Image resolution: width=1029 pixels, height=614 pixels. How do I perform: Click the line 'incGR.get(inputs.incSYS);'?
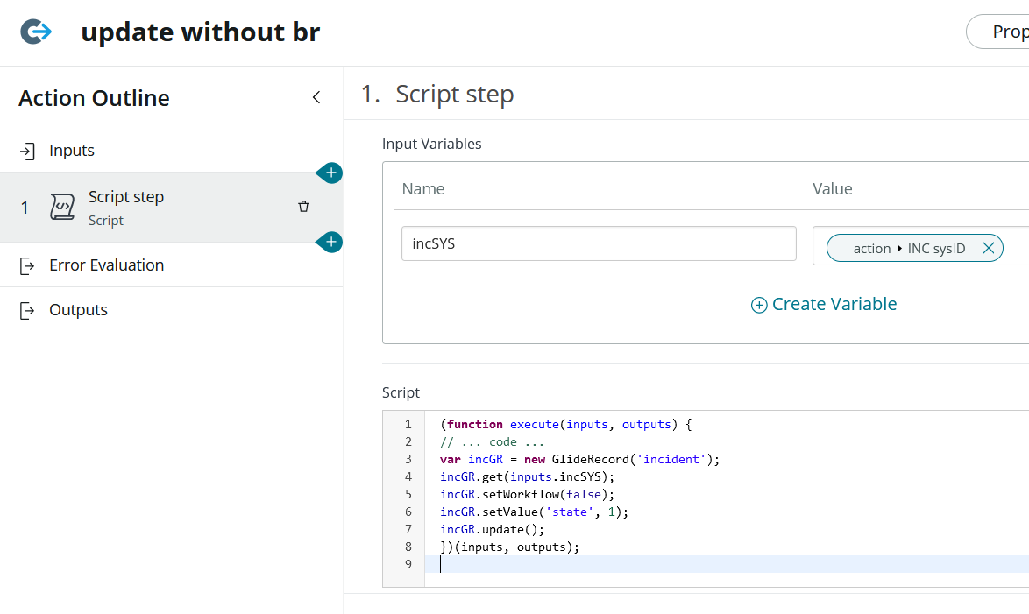point(527,476)
